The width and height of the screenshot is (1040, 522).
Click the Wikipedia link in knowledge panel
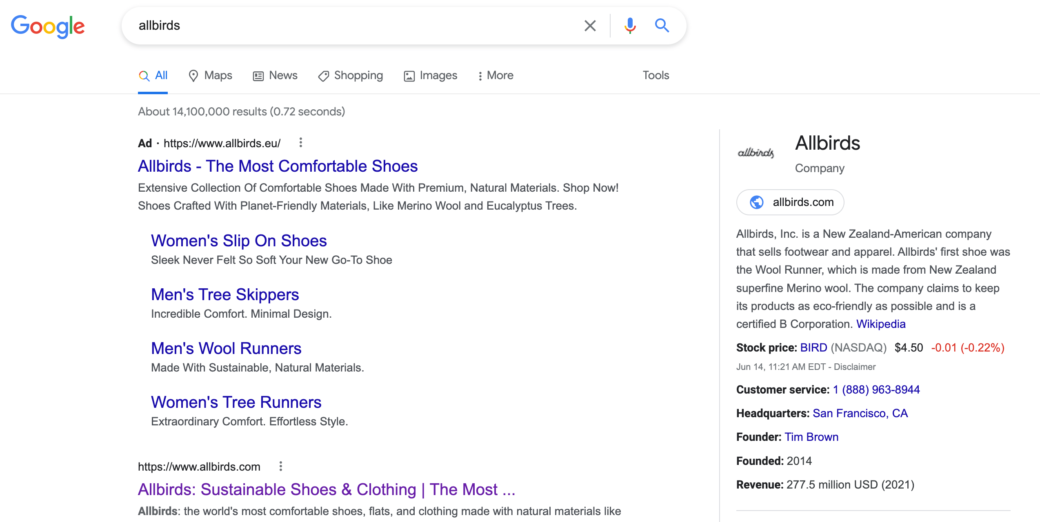tap(881, 323)
